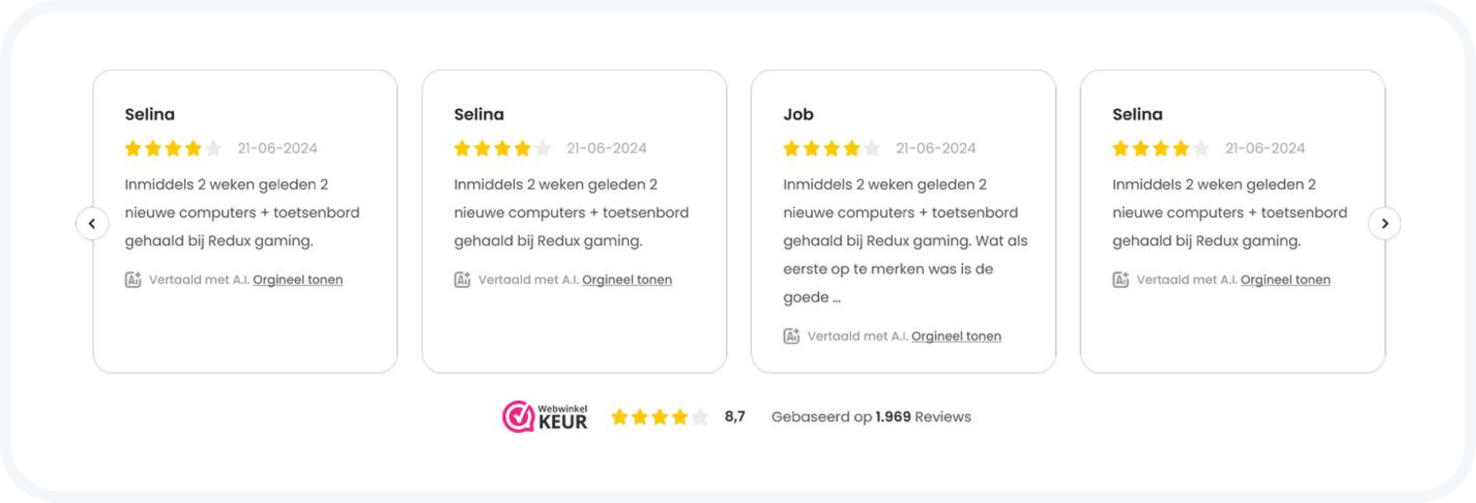Click "Orgineel tonen" in the first Selina card

[x=297, y=280]
